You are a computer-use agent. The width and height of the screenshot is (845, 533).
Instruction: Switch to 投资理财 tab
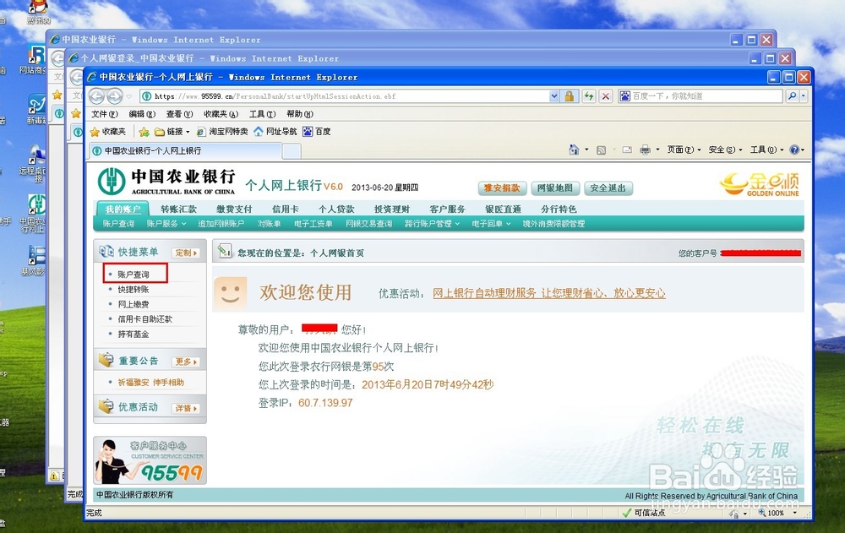point(392,209)
